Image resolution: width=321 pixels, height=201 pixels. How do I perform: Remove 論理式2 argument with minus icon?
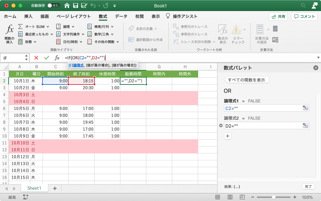click(221, 125)
